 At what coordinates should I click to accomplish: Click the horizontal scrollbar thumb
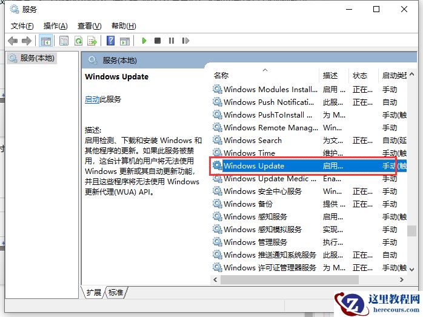[290, 280]
